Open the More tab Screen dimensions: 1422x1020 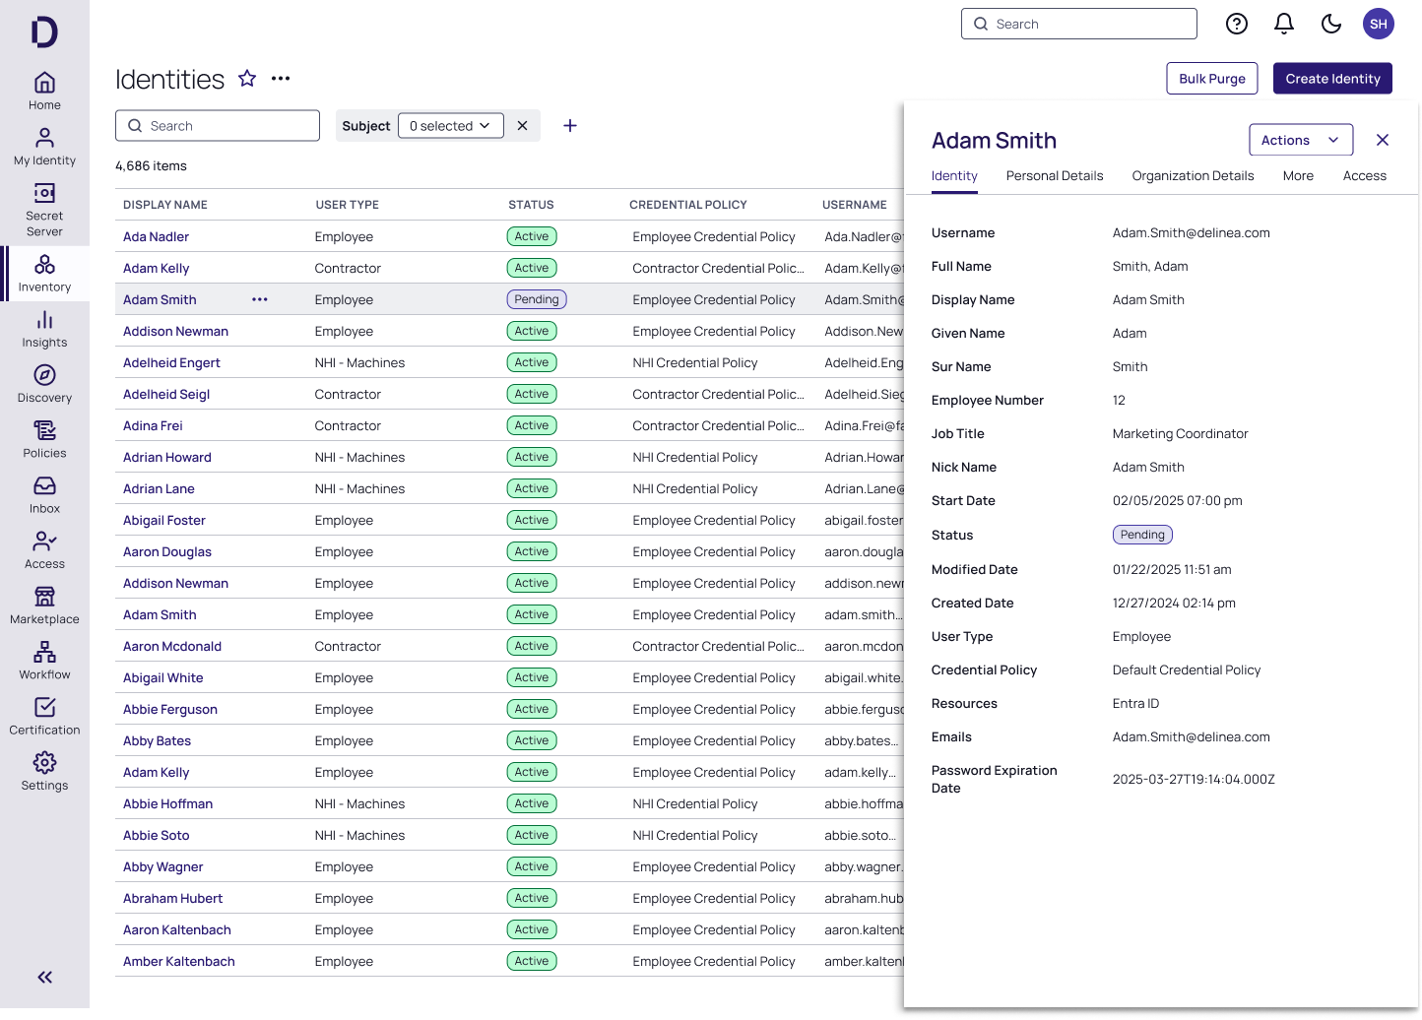1298,176
